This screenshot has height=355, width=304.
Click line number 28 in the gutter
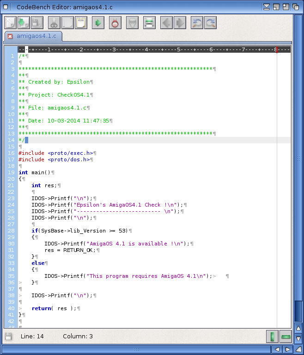click(11, 231)
